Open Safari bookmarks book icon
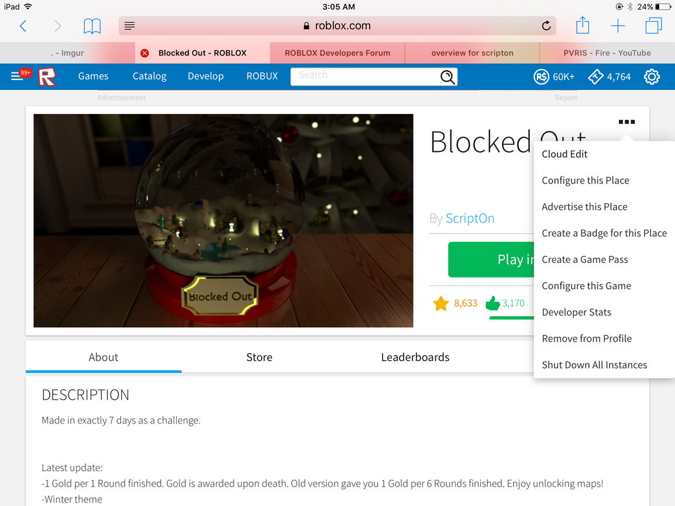 coord(92,26)
